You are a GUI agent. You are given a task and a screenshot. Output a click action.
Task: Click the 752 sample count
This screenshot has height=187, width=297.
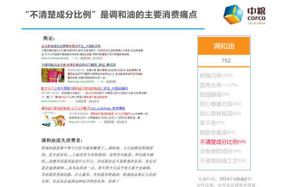(226, 61)
